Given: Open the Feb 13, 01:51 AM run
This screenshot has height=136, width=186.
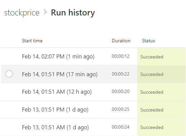Looking at the screenshot, I should 55,127.
